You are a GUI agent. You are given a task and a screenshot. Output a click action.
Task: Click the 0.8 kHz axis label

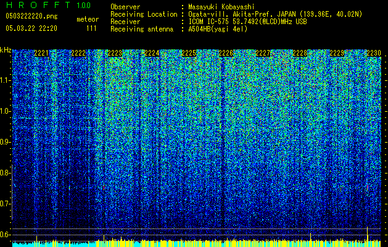click(x=5, y=173)
